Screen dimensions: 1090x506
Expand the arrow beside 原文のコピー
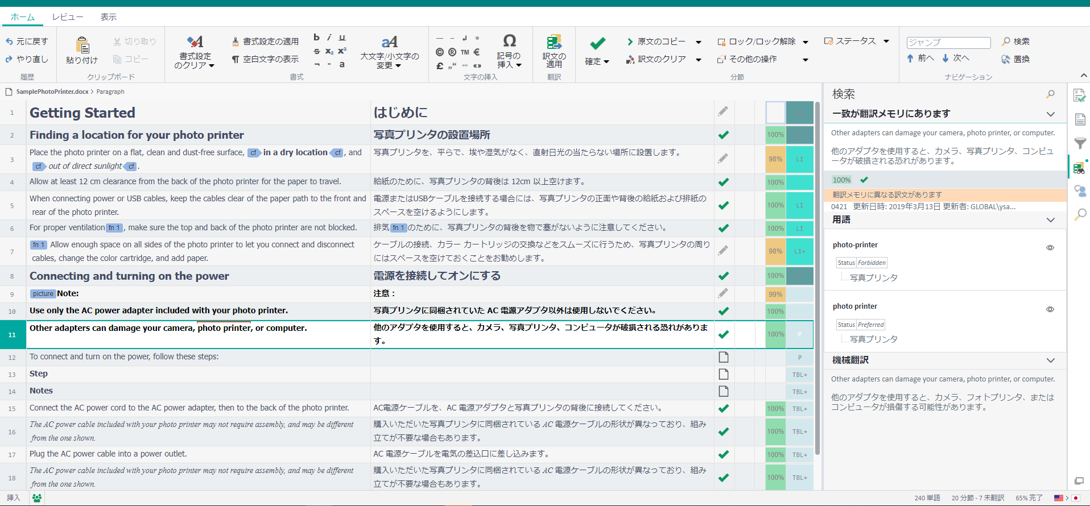(699, 42)
